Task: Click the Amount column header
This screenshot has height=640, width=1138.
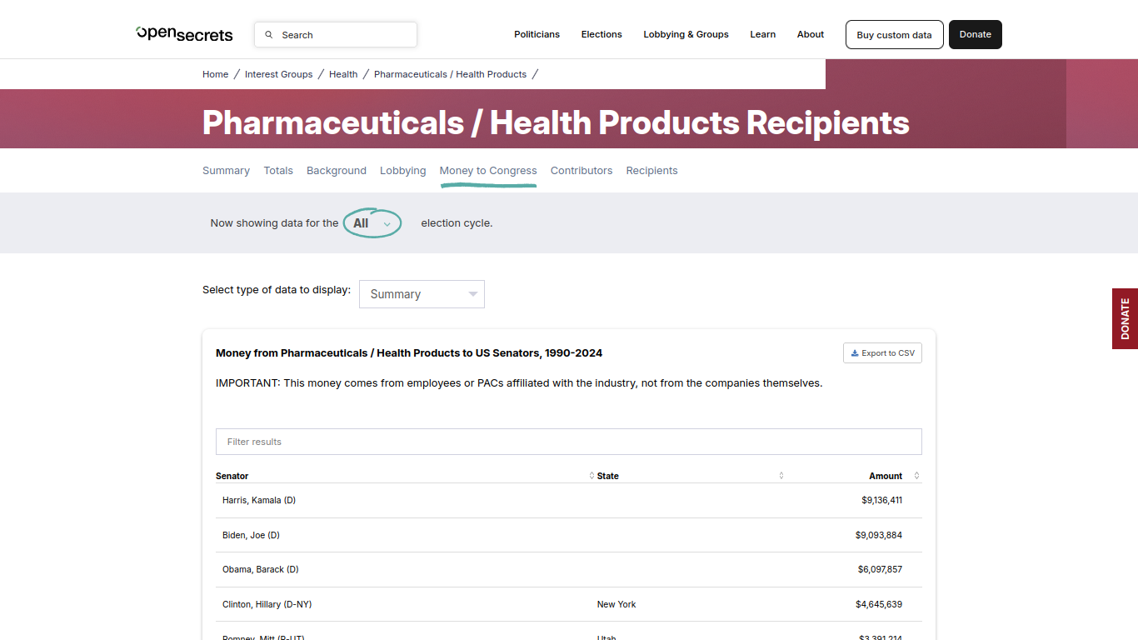Action: [x=886, y=476]
